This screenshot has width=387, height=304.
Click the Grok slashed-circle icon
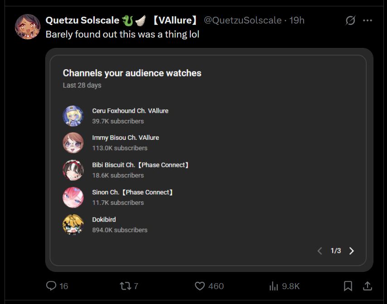[x=350, y=20]
